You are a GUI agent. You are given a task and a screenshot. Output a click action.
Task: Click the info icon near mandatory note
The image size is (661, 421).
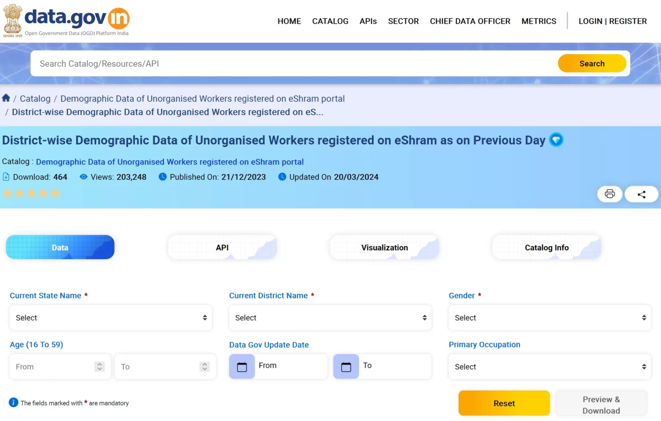[x=13, y=403]
